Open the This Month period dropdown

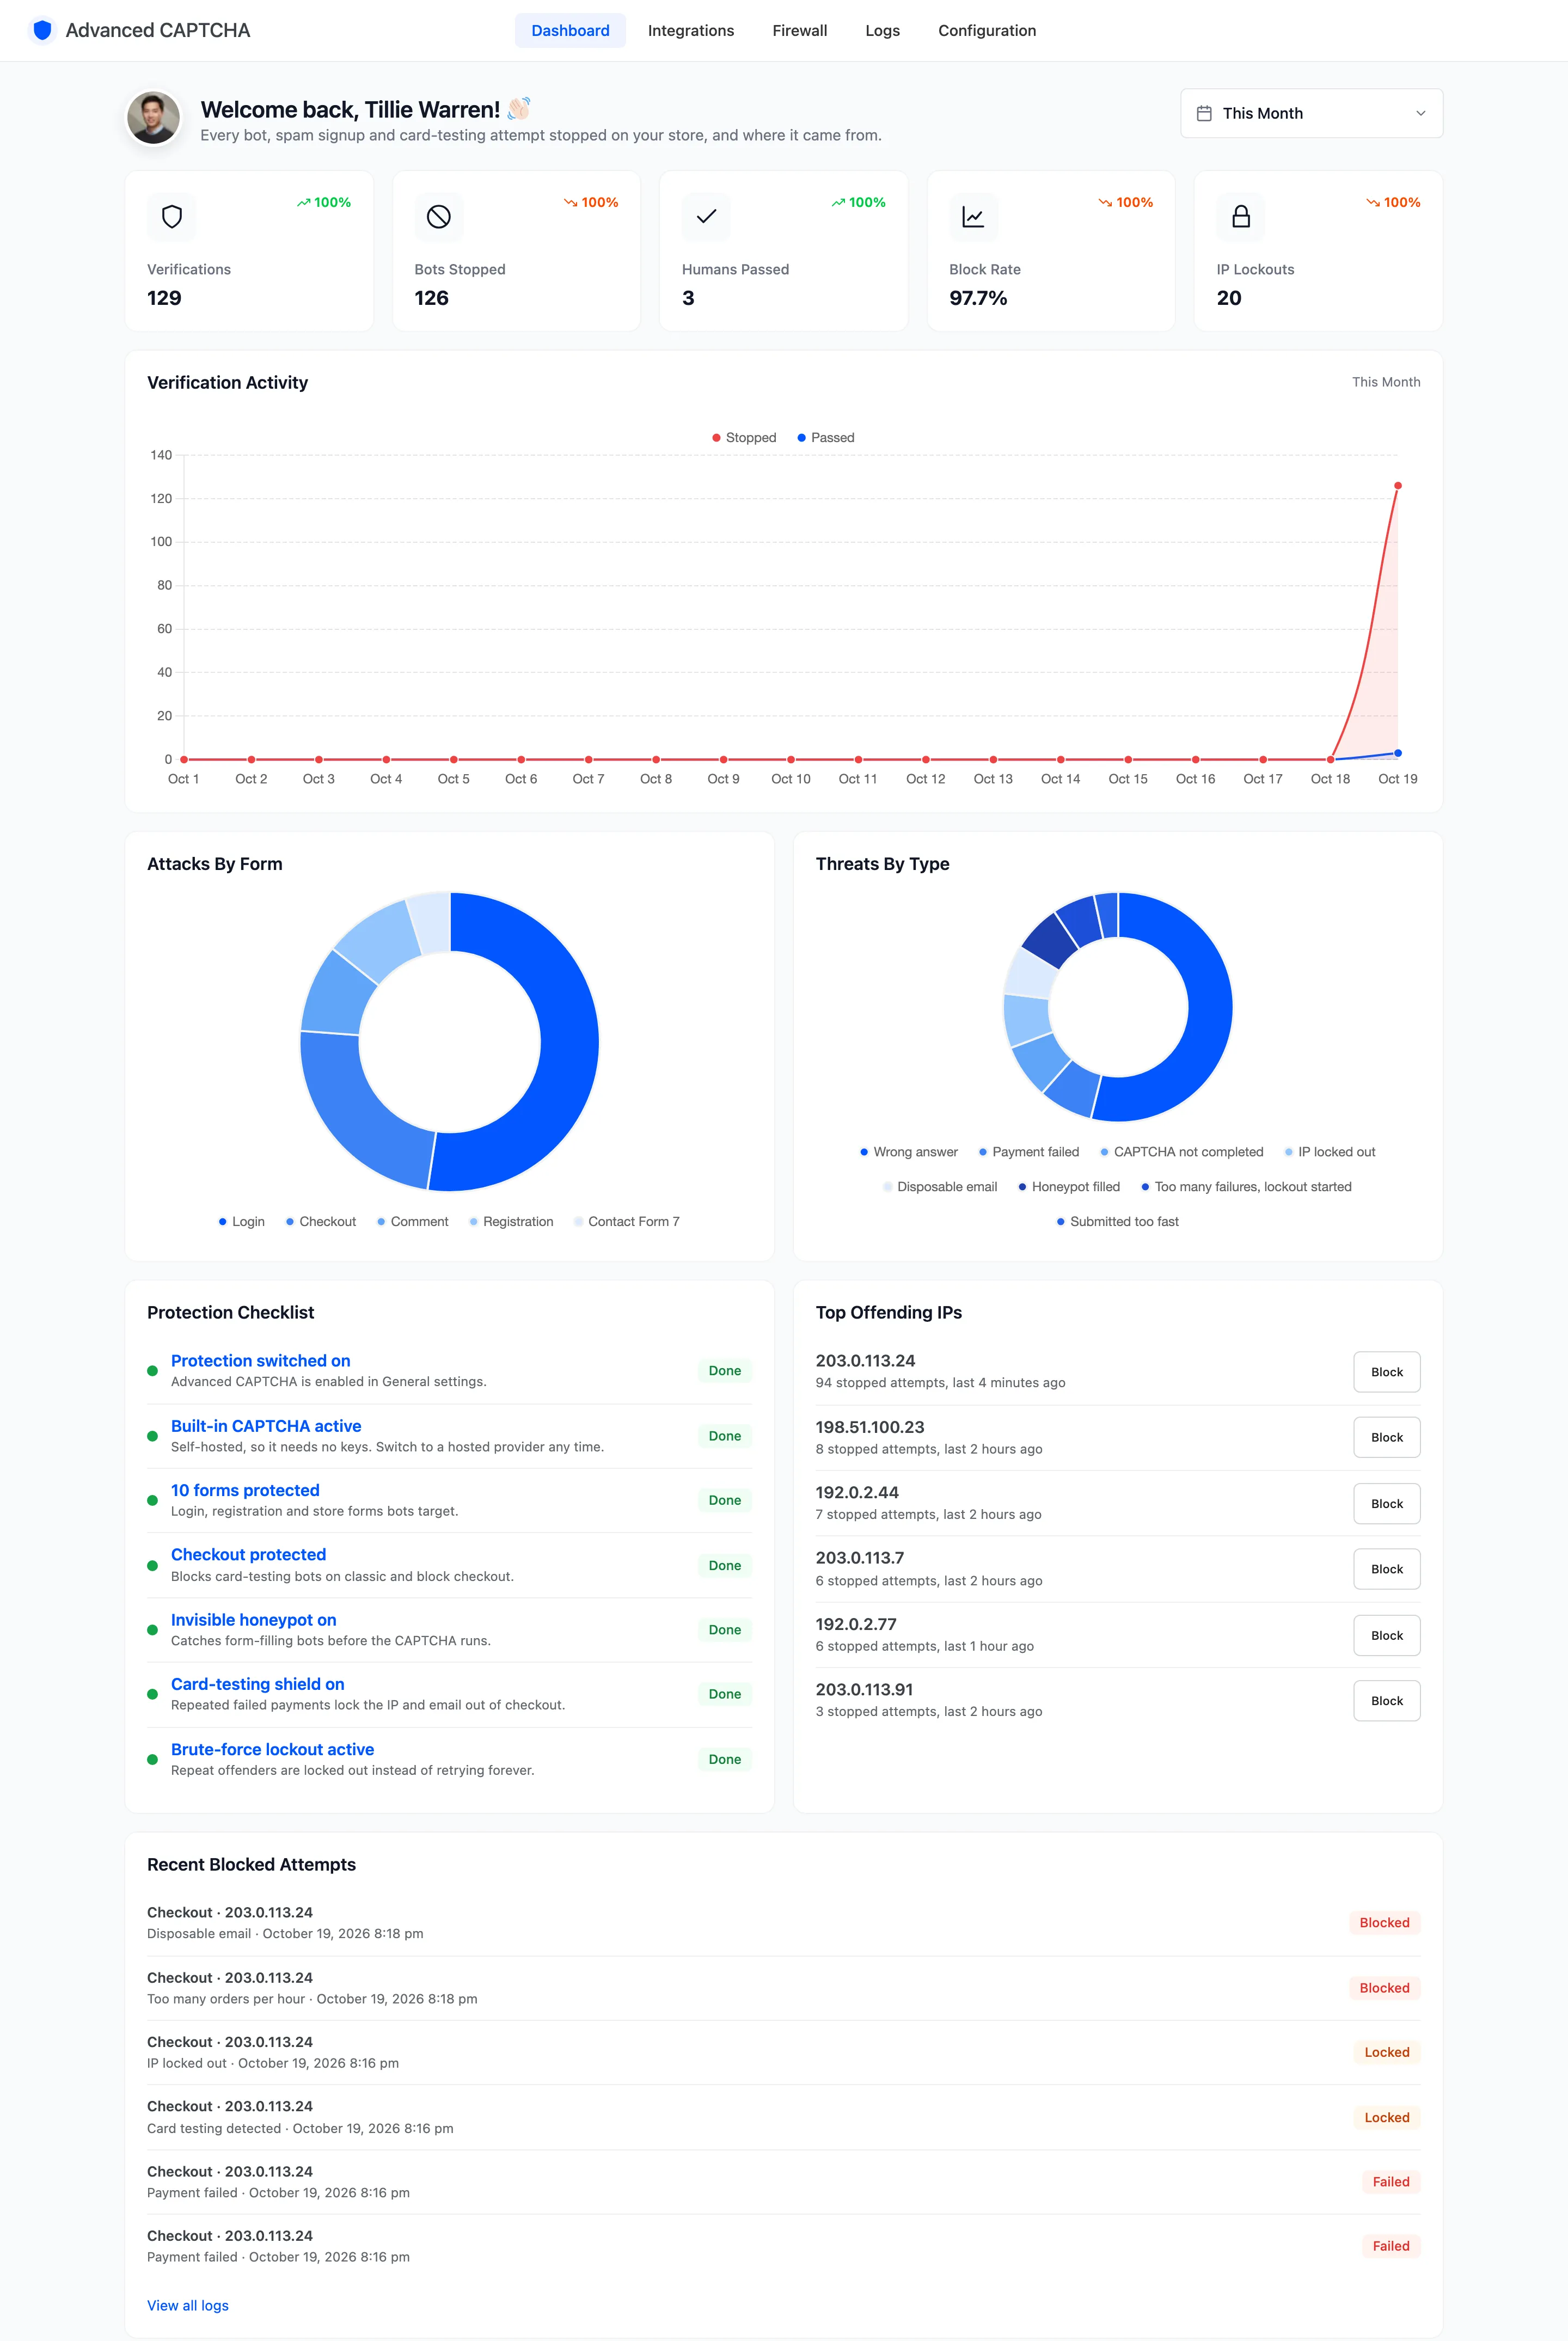(1311, 113)
